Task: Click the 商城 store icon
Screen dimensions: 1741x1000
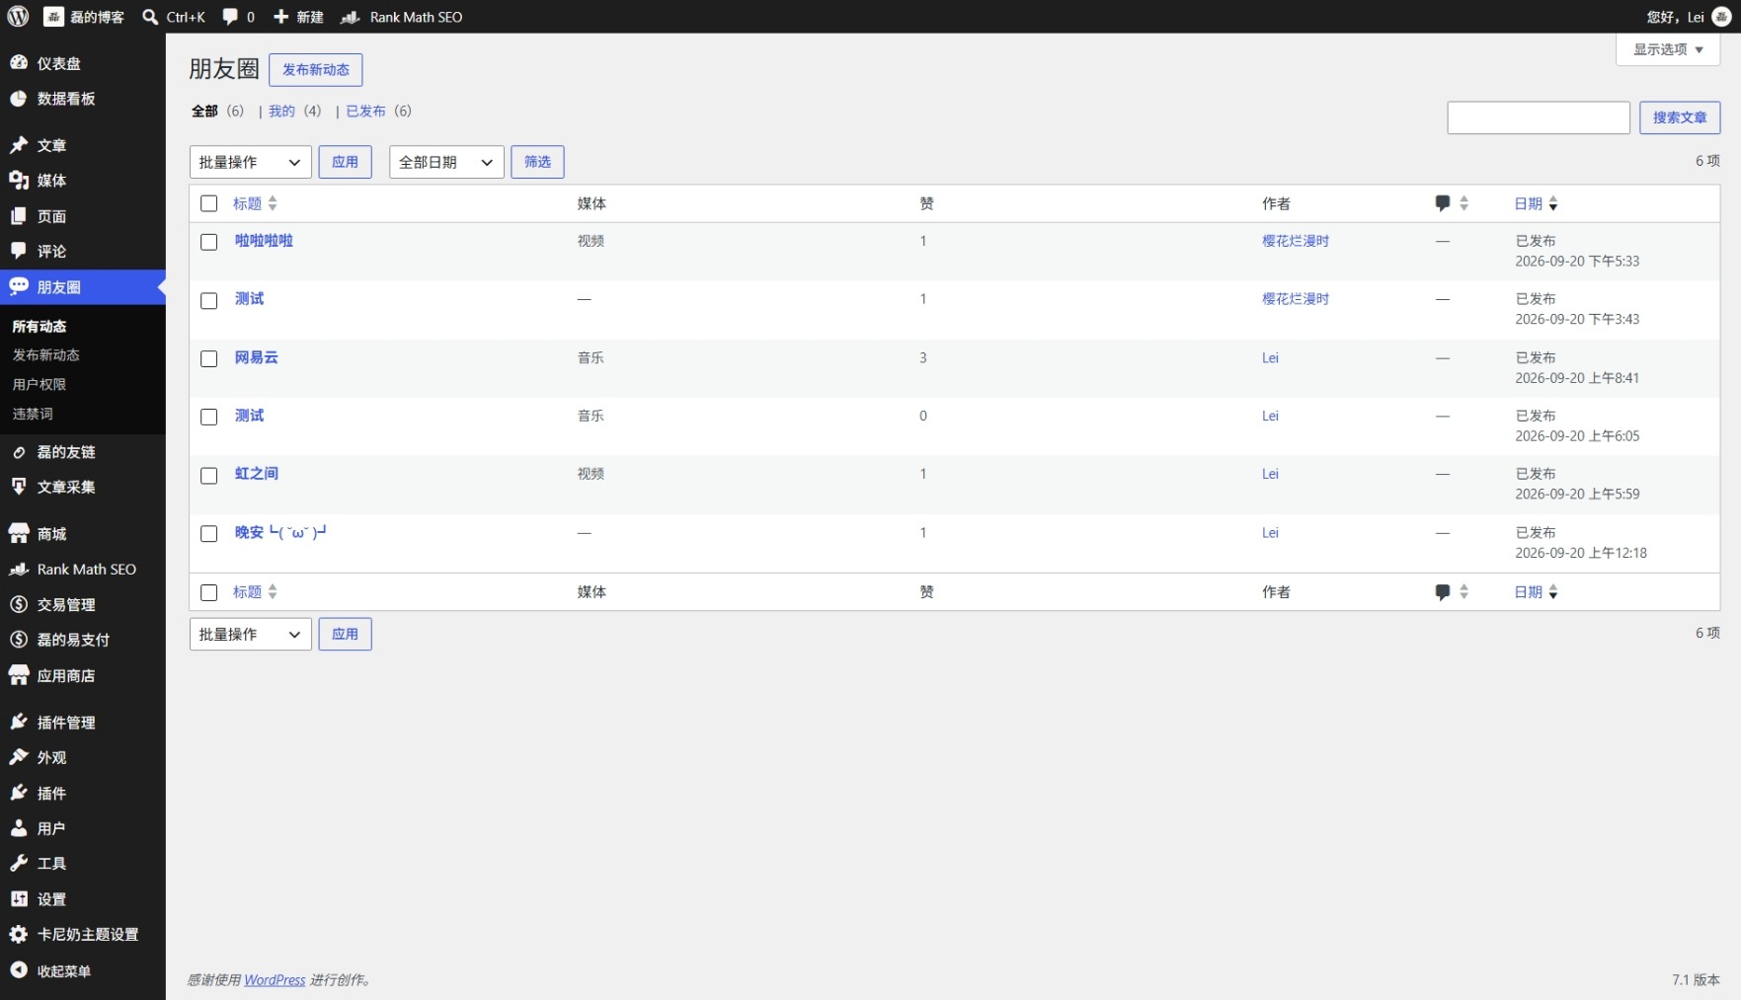Action: point(19,533)
